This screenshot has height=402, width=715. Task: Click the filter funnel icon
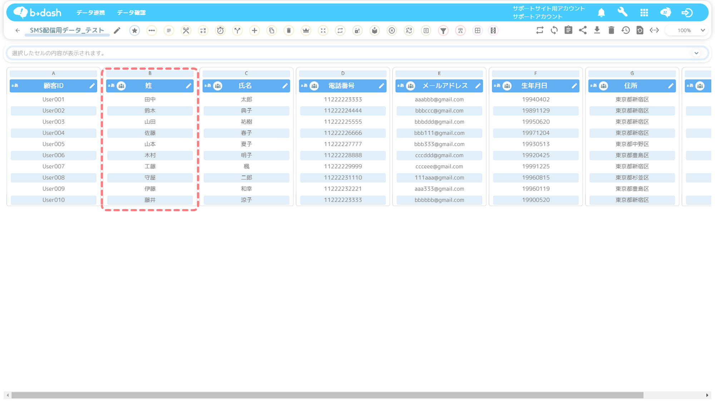[x=443, y=31]
